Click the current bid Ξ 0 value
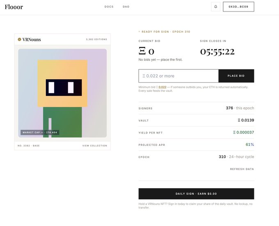 point(146,51)
